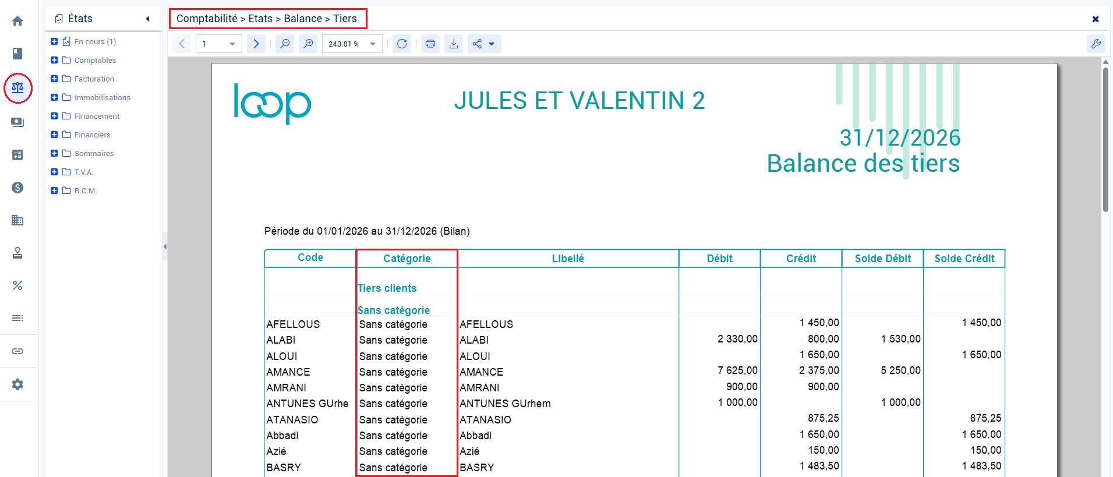Zoom out the report view
The width and height of the screenshot is (1113, 477).
[x=285, y=44]
